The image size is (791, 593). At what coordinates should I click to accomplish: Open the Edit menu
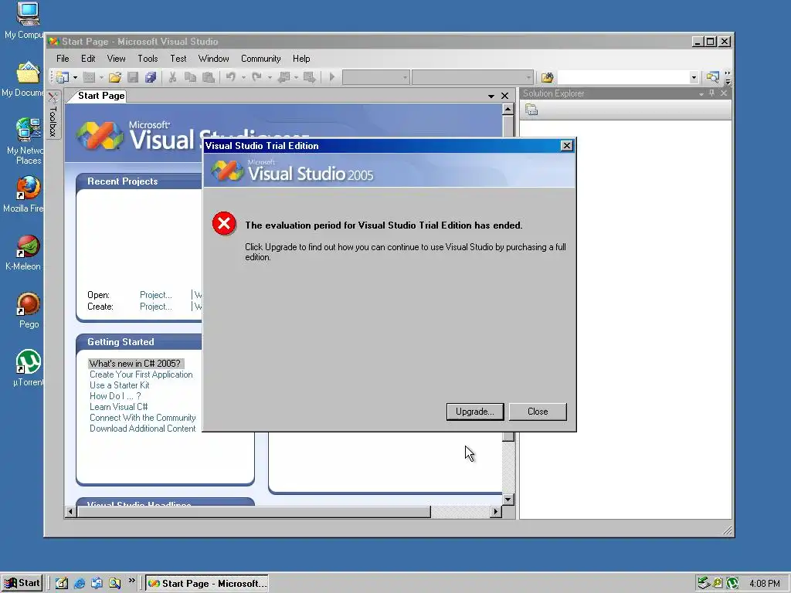88,59
